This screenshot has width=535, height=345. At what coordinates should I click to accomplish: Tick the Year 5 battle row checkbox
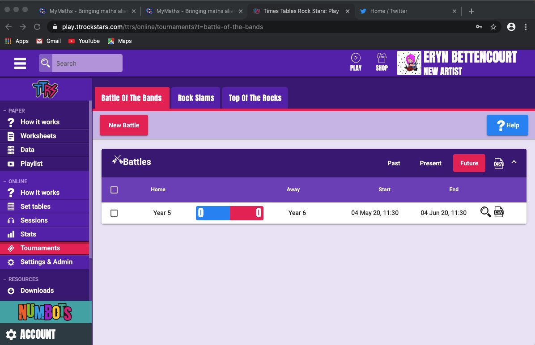(114, 213)
